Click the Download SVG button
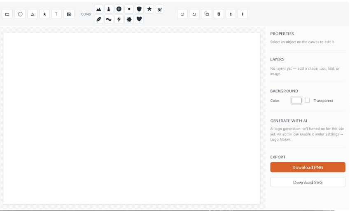 tap(308, 182)
